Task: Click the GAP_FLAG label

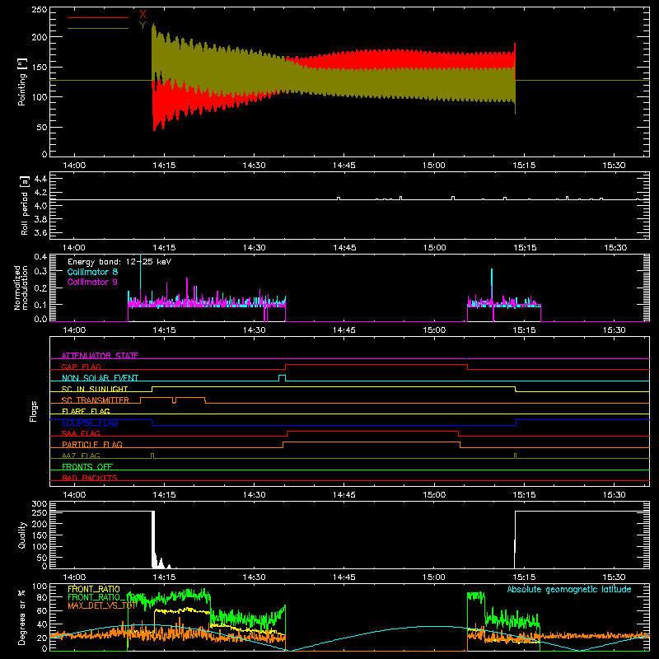Action: pyautogui.click(x=81, y=367)
